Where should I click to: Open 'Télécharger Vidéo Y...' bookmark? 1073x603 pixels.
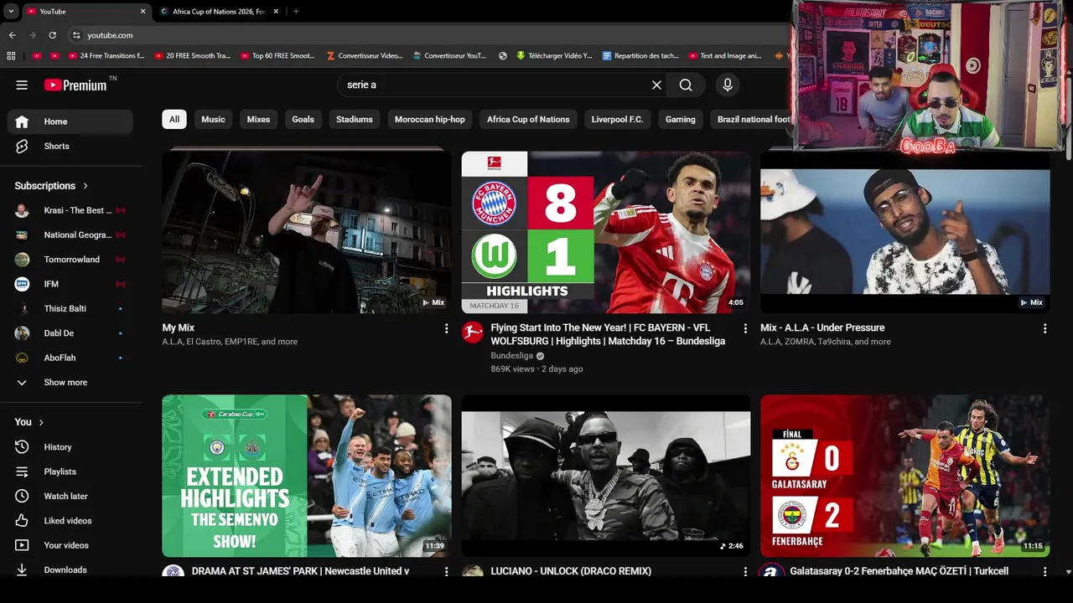pyautogui.click(x=554, y=56)
